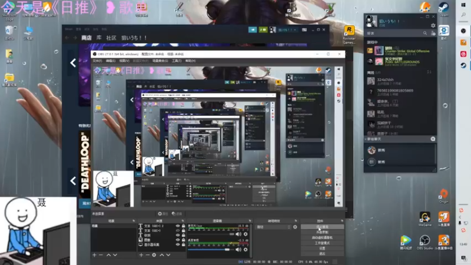This screenshot has height=265, width=471.
Task: Click Steam icon on the taskbar
Action: point(463,65)
